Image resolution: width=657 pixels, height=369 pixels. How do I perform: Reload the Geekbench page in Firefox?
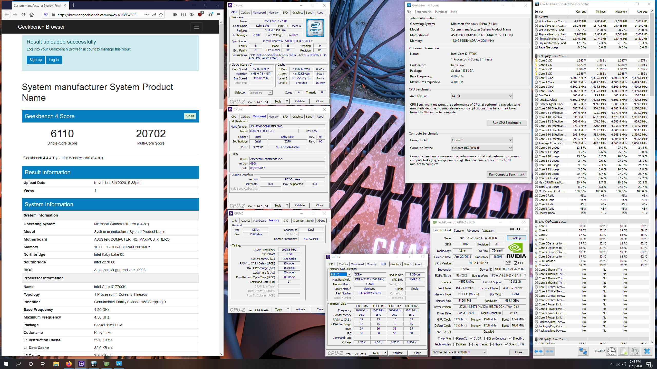click(x=23, y=15)
